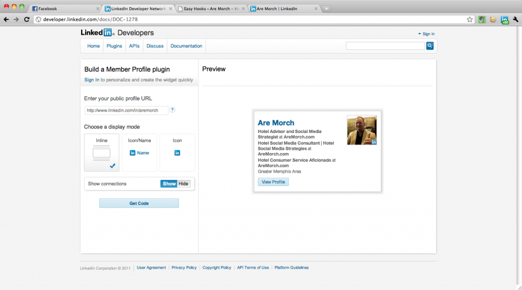
Task: Expand the Sign In dropdown at top right
Action: (x=427, y=34)
